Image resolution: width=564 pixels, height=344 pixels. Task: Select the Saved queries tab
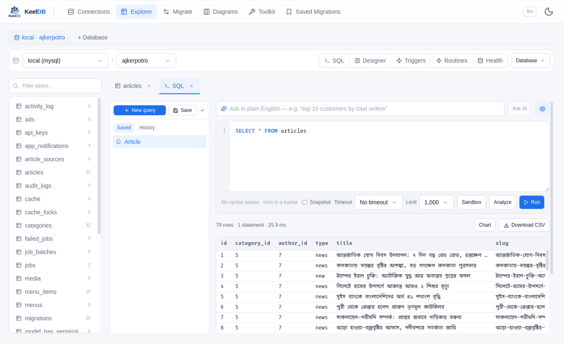pyautogui.click(x=124, y=128)
